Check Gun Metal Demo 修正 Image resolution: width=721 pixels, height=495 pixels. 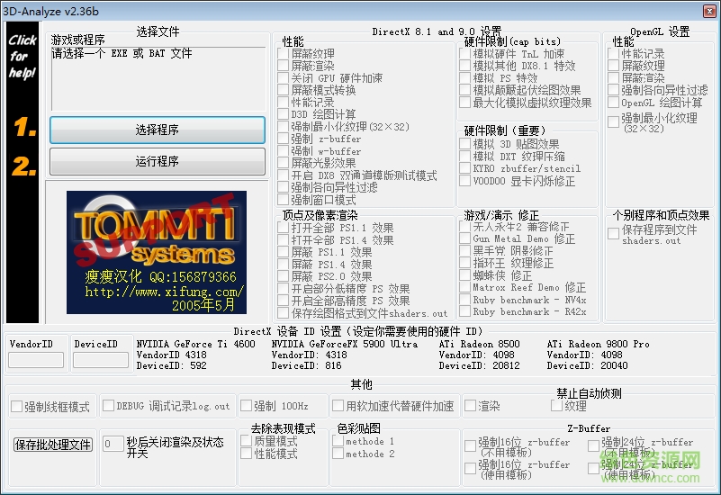(x=464, y=238)
